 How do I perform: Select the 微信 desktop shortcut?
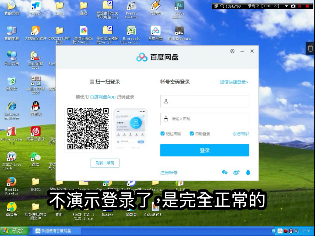[x=35, y=159]
